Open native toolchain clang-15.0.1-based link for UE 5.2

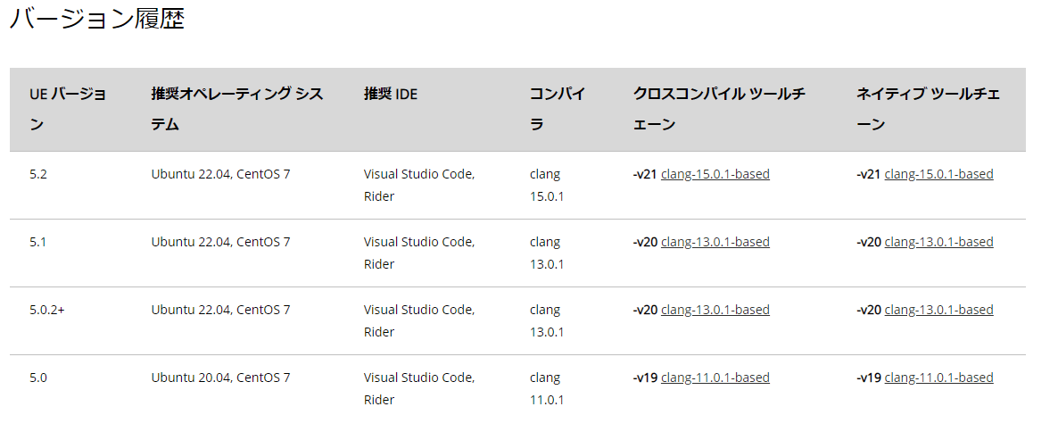click(938, 174)
